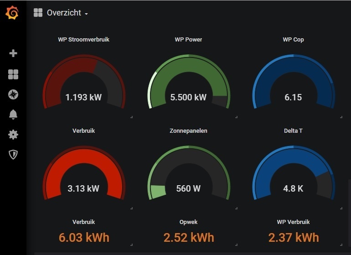Open the Grafana home logo
The width and height of the screenshot is (351, 255).
pyautogui.click(x=12, y=13)
